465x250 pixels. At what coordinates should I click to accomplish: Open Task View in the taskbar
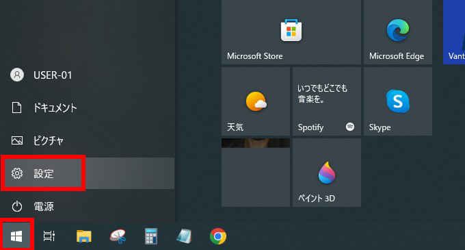tap(49, 236)
